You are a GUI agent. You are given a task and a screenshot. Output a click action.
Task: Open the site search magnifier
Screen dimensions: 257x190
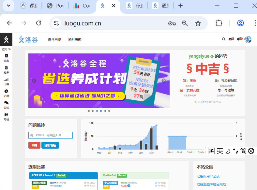pos(223,39)
